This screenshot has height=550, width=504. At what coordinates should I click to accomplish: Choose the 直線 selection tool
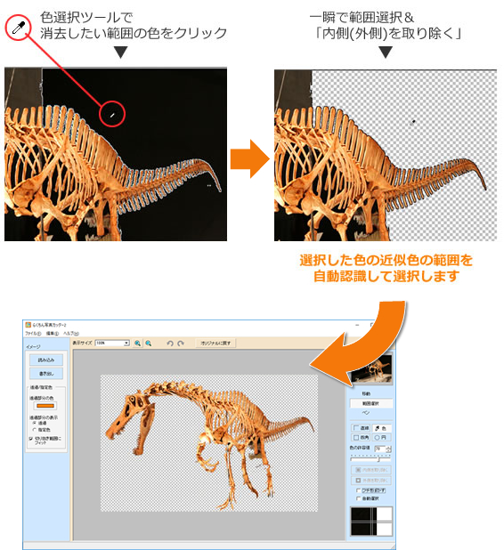pos(361,428)
